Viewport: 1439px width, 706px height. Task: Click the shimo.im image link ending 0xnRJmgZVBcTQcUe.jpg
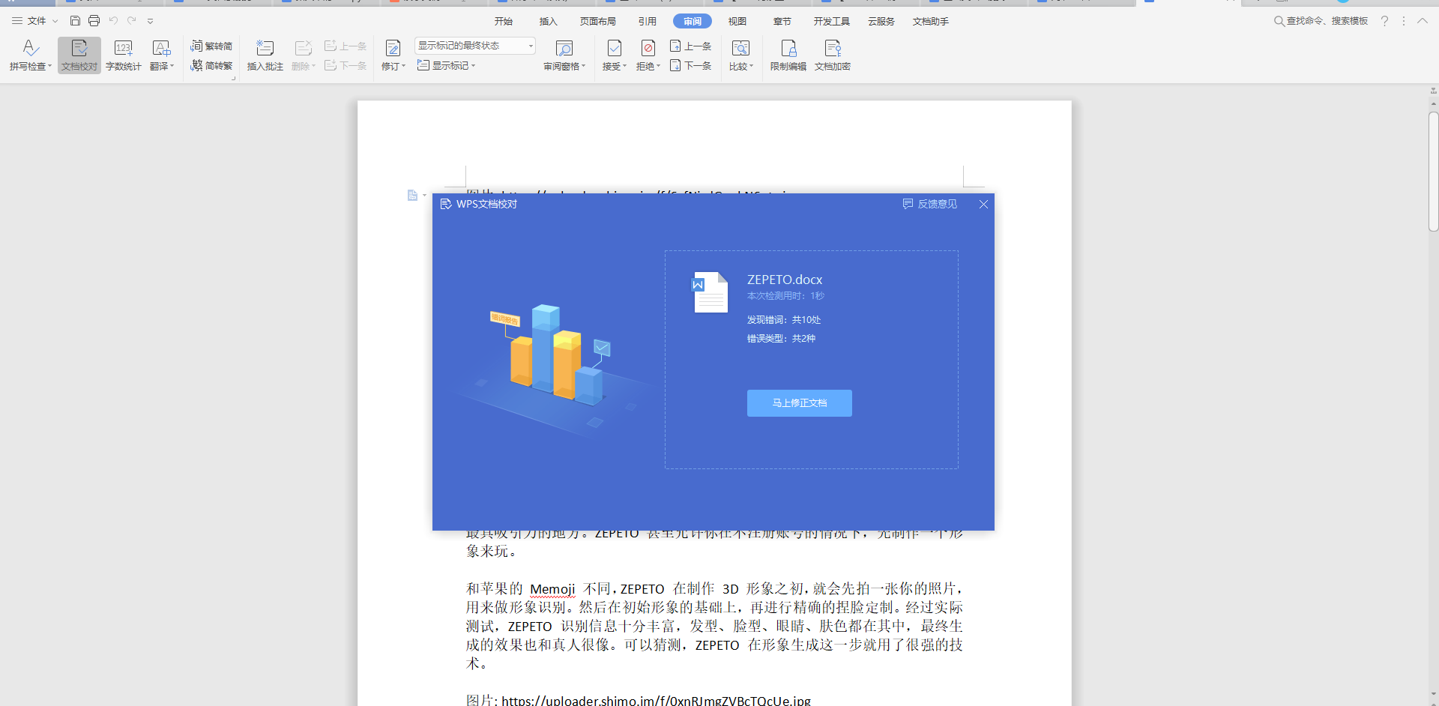[657, 701]
